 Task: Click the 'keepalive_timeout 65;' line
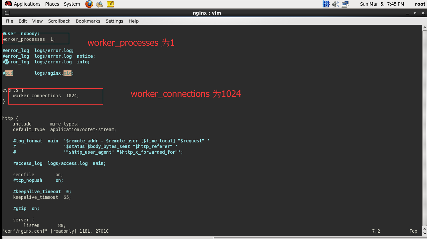click(42, 197)
